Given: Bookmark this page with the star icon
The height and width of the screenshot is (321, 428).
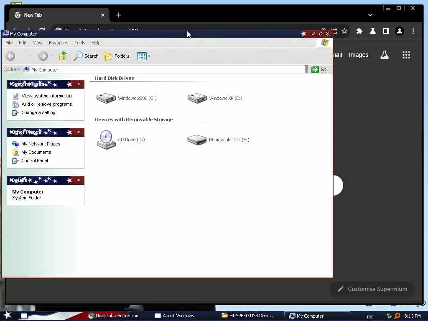Looking at the screenshot, I should point(344,31).
